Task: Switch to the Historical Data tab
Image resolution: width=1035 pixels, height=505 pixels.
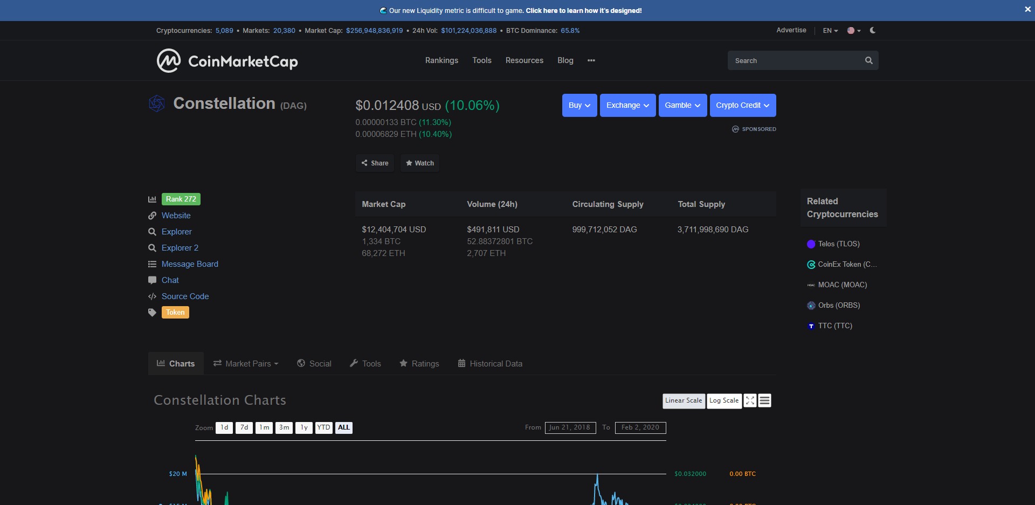Action: tap(490, 363)
